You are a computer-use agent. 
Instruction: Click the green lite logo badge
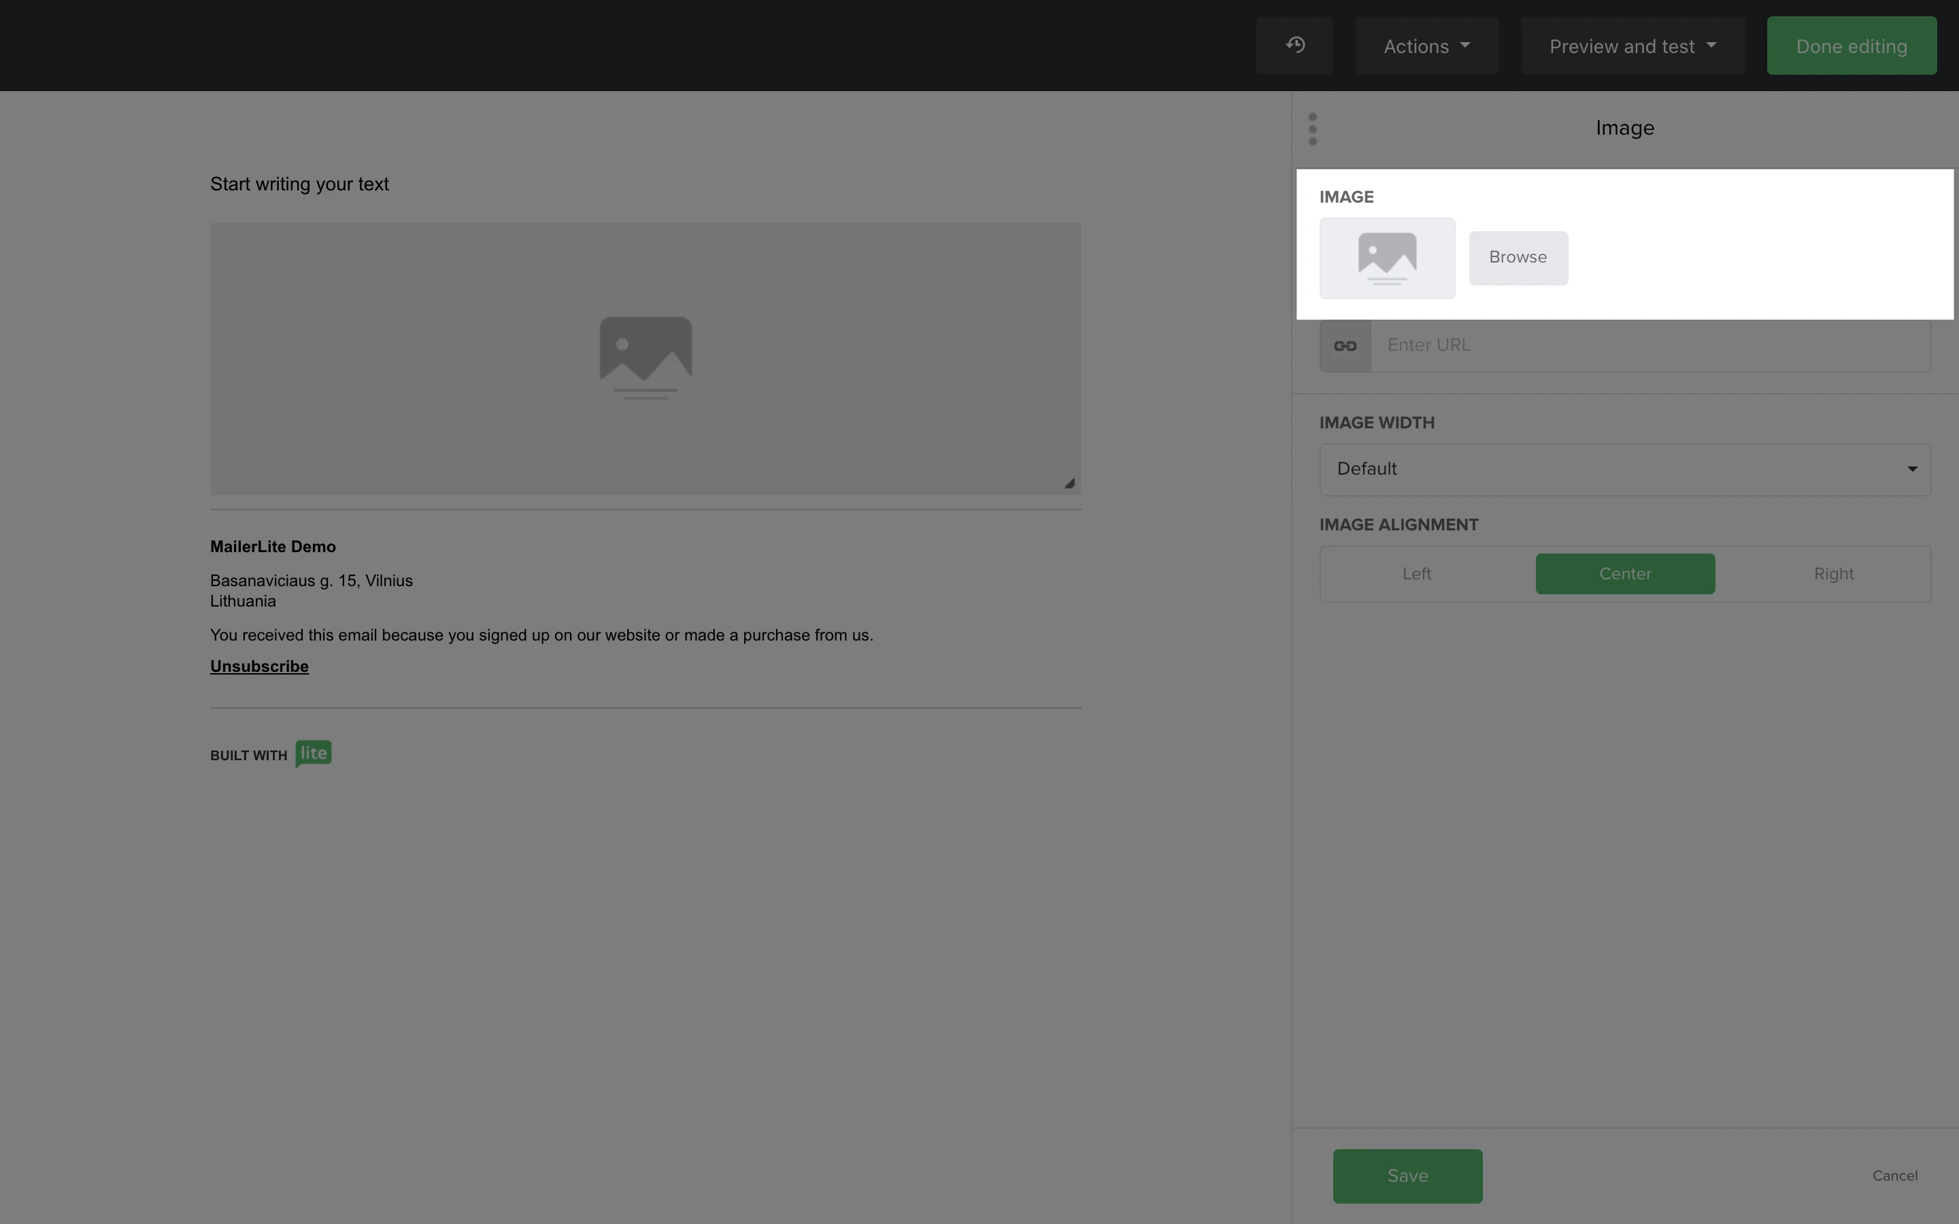pos(314,753)
